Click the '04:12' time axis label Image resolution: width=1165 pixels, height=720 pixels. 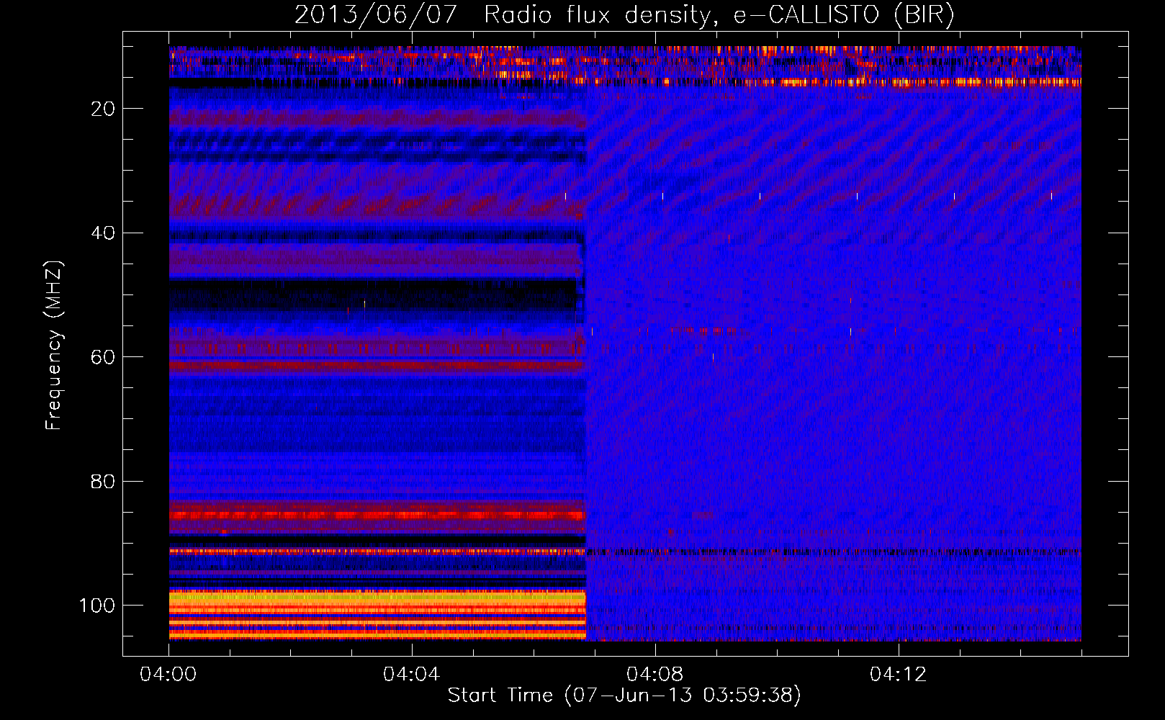coord(898,675)
